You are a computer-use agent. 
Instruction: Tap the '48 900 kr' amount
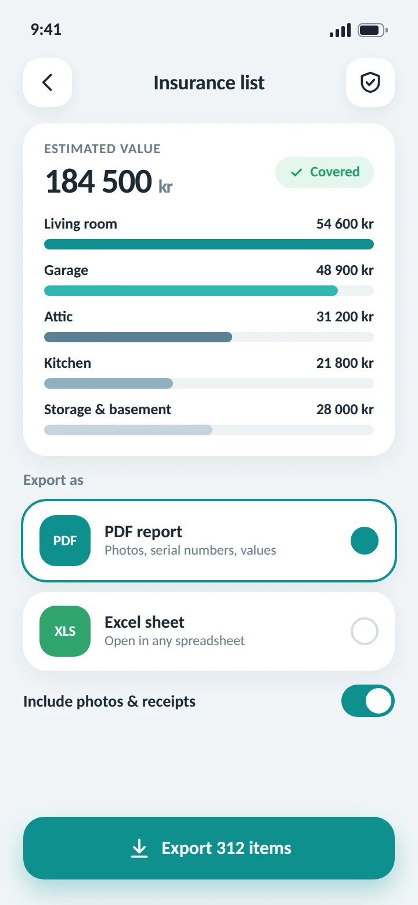click(345, 270)
